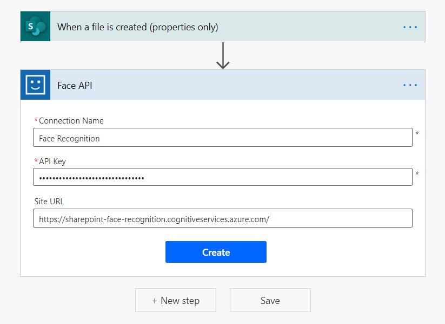Click the arrow connector between the steps
The width and height of the screenshot is (445, 324).
click(223, 56)
